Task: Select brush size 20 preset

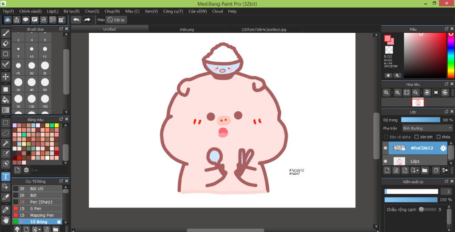Action: [32, 67]
